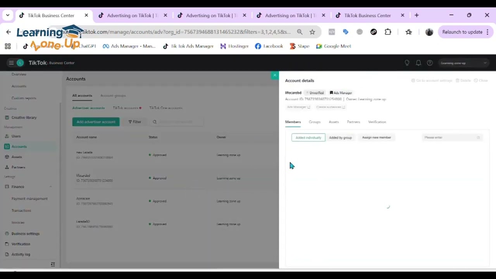Screen dimensions: 496x279
Task: Switch to the Verification tab in Account details
Action: [x=377, y=122]
